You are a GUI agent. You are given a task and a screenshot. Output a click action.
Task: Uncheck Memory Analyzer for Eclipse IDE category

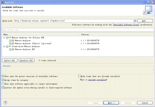[x=7, y=38]
